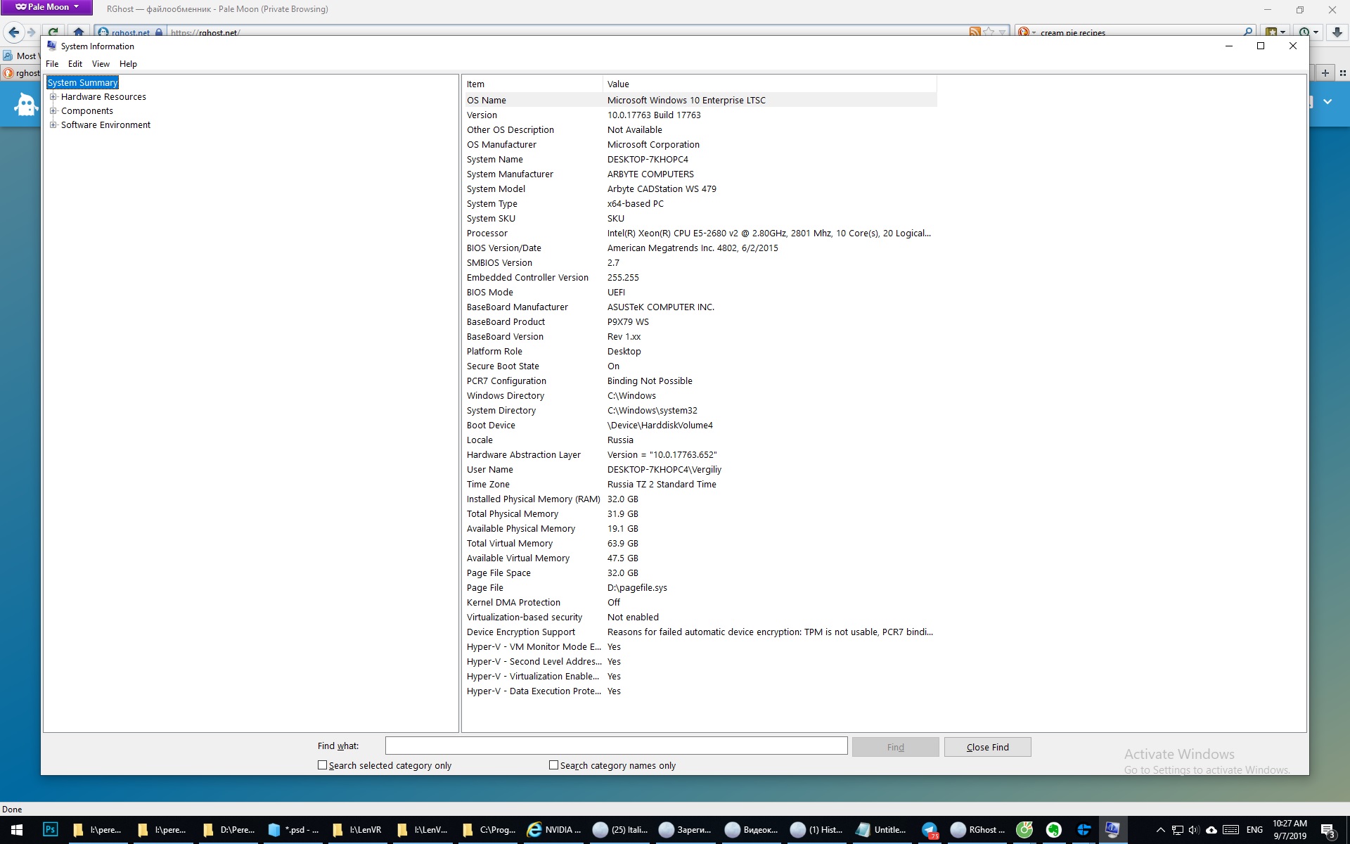Click the touch keyboard tray icon
This screenshot has height=844, width=1350.
(1230, 830)
